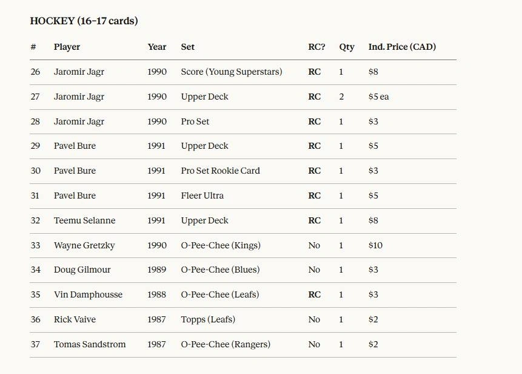Select the Score (Young Superstars) set cell
The image size is (522, 374).
pos(231,72)
